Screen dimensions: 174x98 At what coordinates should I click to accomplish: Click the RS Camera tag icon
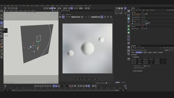click(x=147, y=29)
